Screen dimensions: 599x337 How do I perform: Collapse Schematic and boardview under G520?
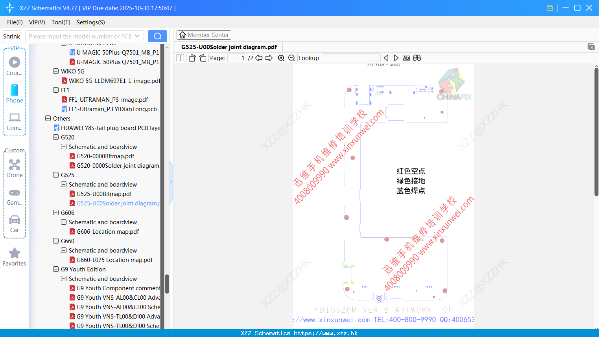click(x=64, y=147)
